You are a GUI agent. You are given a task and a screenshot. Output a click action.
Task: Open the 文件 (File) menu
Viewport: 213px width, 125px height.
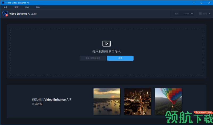pyautogui.click(x=5, y=7)
